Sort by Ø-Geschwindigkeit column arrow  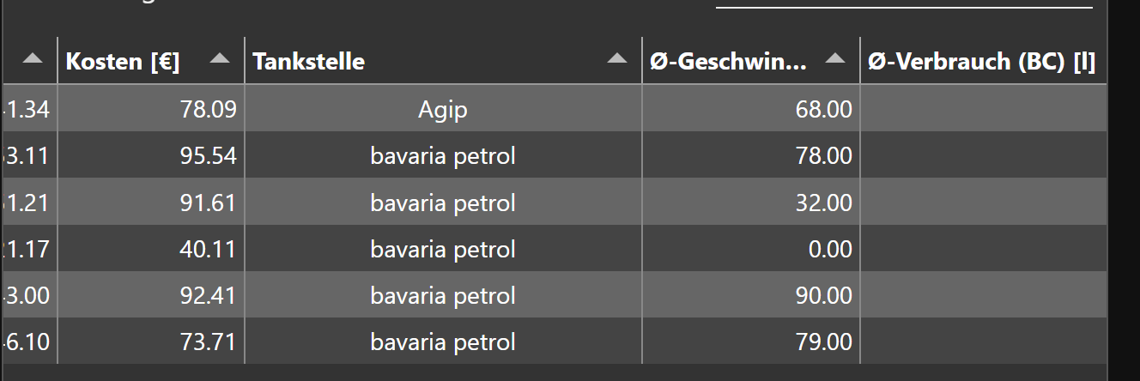834,58
